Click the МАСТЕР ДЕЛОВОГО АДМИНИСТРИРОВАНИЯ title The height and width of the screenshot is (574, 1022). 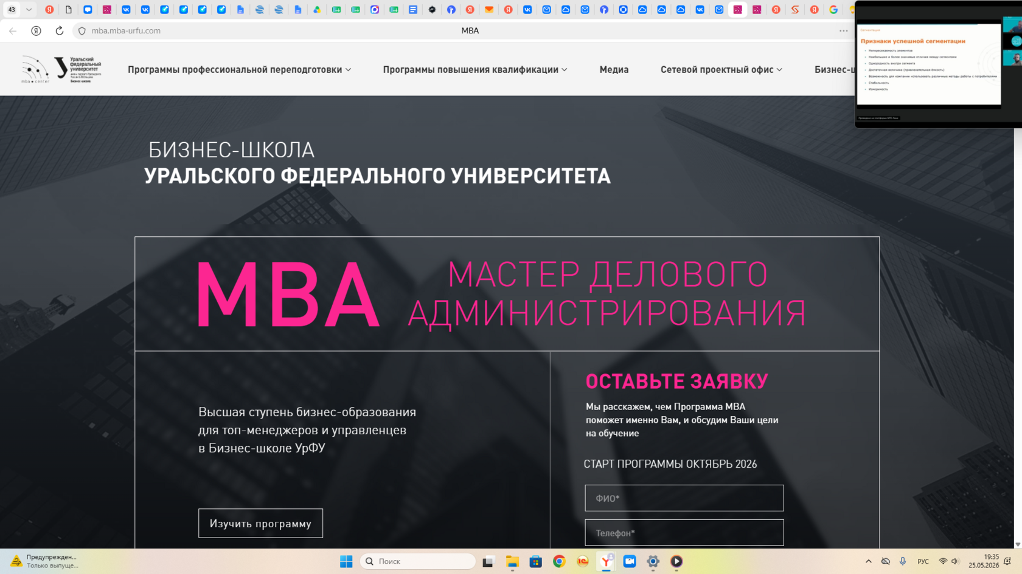607,294
